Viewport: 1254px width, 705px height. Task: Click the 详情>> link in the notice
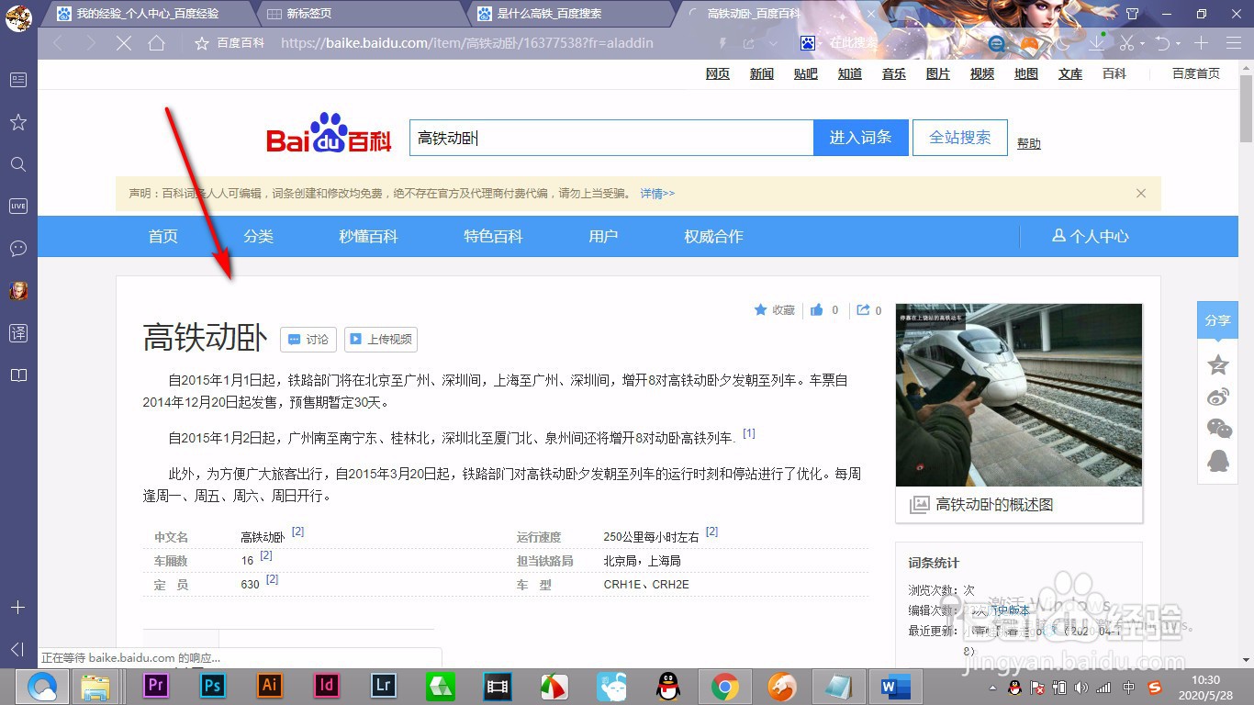[x=657, y=194]
